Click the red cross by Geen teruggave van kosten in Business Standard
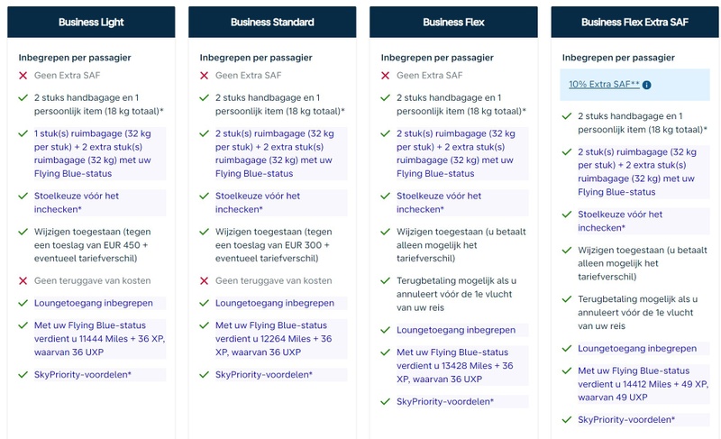 pyautogui.click(x=205, y=281)
